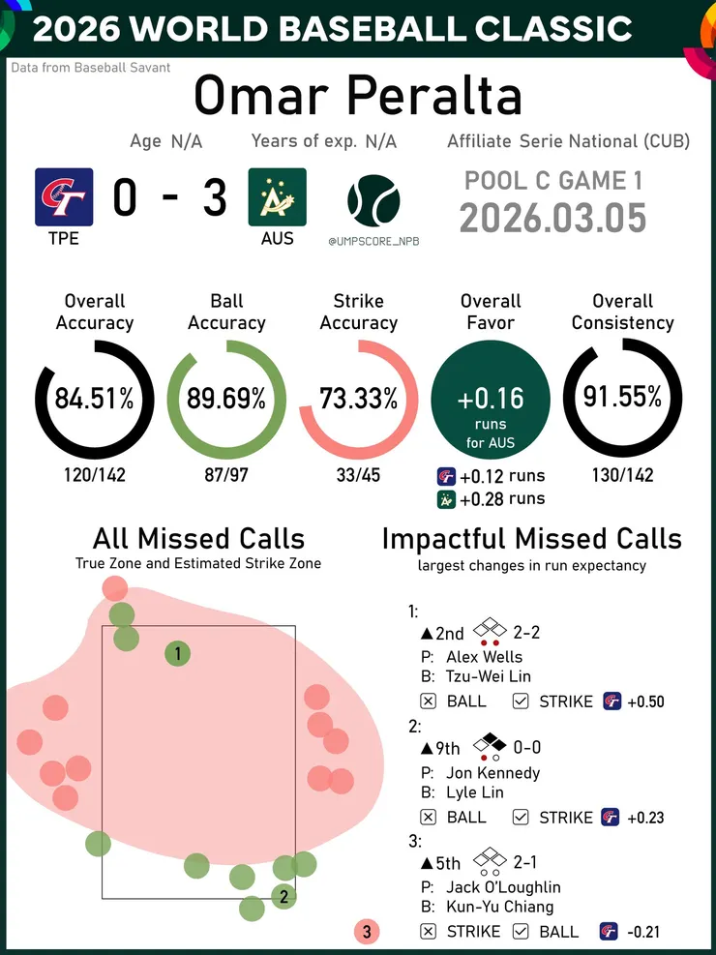Viewport: 716px width, 955px height.
Task: Open the @UMPSCORE_NPB handle
Action: click(373, 241)
